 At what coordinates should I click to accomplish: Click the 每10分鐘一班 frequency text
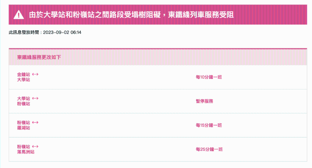pos(209,77)
